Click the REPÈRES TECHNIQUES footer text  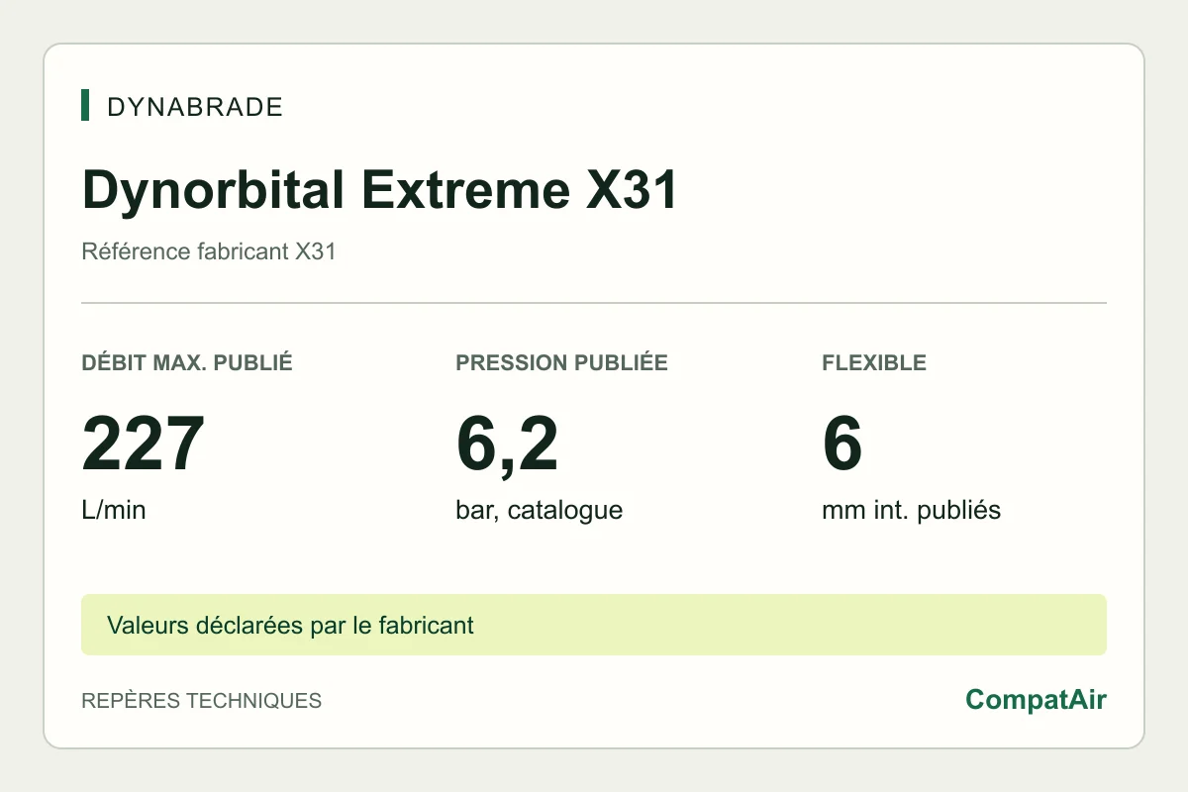[202, 701]
